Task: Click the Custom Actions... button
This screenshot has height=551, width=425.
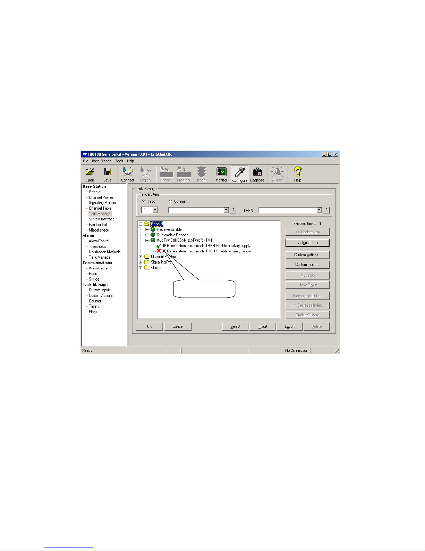Action: click(307, 255)
